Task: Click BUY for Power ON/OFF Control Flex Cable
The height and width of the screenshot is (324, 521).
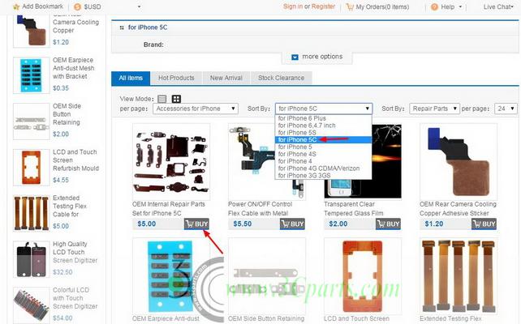Action: 292,224
